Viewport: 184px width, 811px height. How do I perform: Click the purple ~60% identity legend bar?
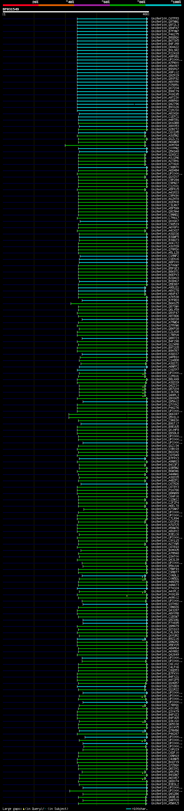tap(92, 5)
